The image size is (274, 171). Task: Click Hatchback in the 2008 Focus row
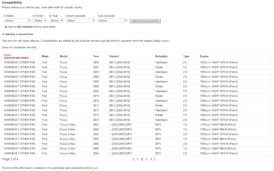point(161,82)
